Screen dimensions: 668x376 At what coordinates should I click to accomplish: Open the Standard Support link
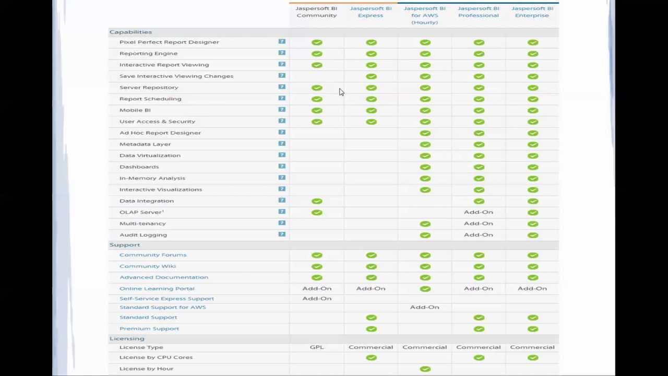tap(148, 318)
